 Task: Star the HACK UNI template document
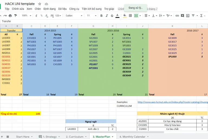[x=40, y=4]
